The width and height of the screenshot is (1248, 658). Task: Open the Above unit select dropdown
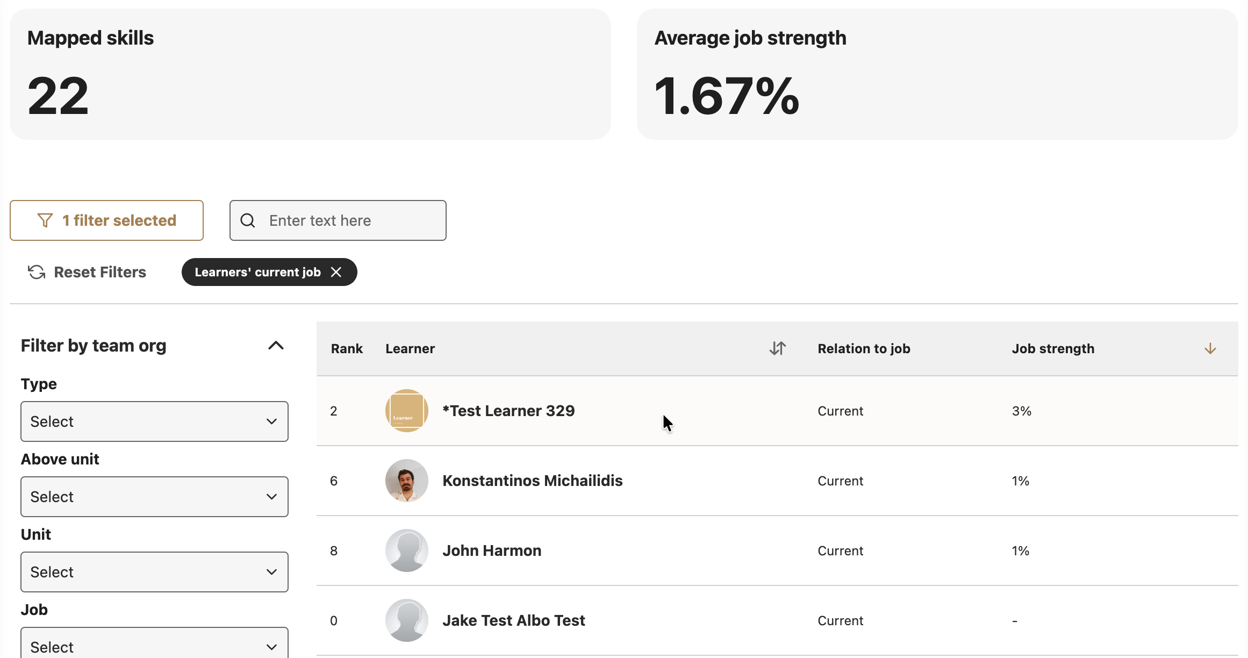coord(154,497)
